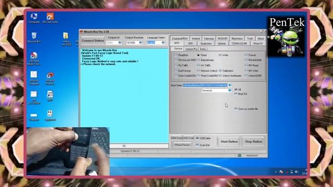The width and height of the screenshot is (333, 187).
Task: Click the COM Scan button
Action: [x=176, y=138]
